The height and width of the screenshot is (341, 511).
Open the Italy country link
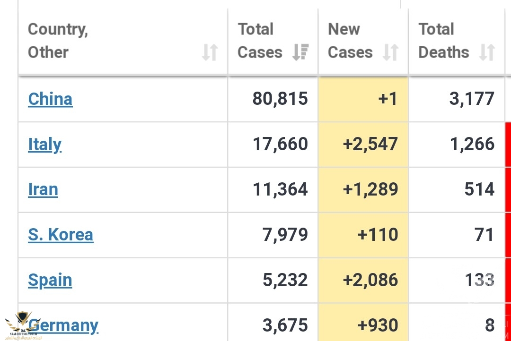44,145
